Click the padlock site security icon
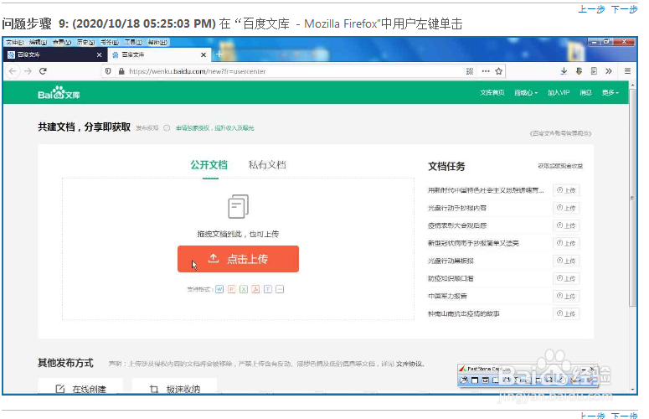Viewport: 649px width, 419px height. [x=121, y=71]
